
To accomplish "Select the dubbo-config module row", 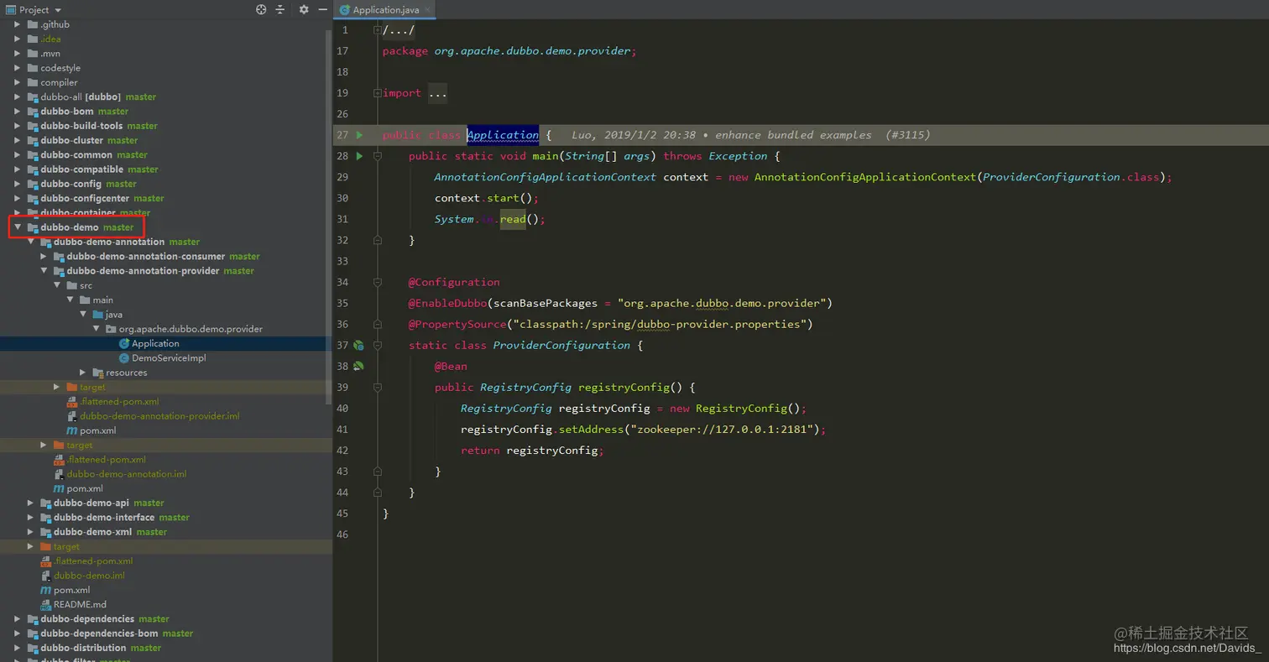I will (166, 184).
